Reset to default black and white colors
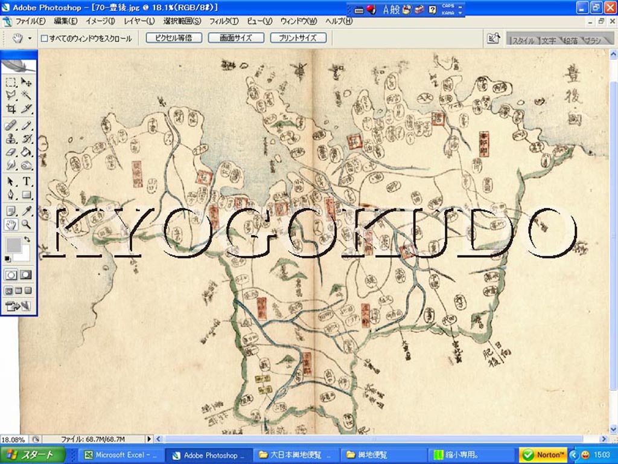The width and height of the screenshot is (618, 464). pos(7,259)
